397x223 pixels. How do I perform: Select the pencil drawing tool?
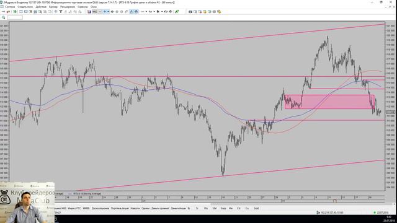click(127, 12)
